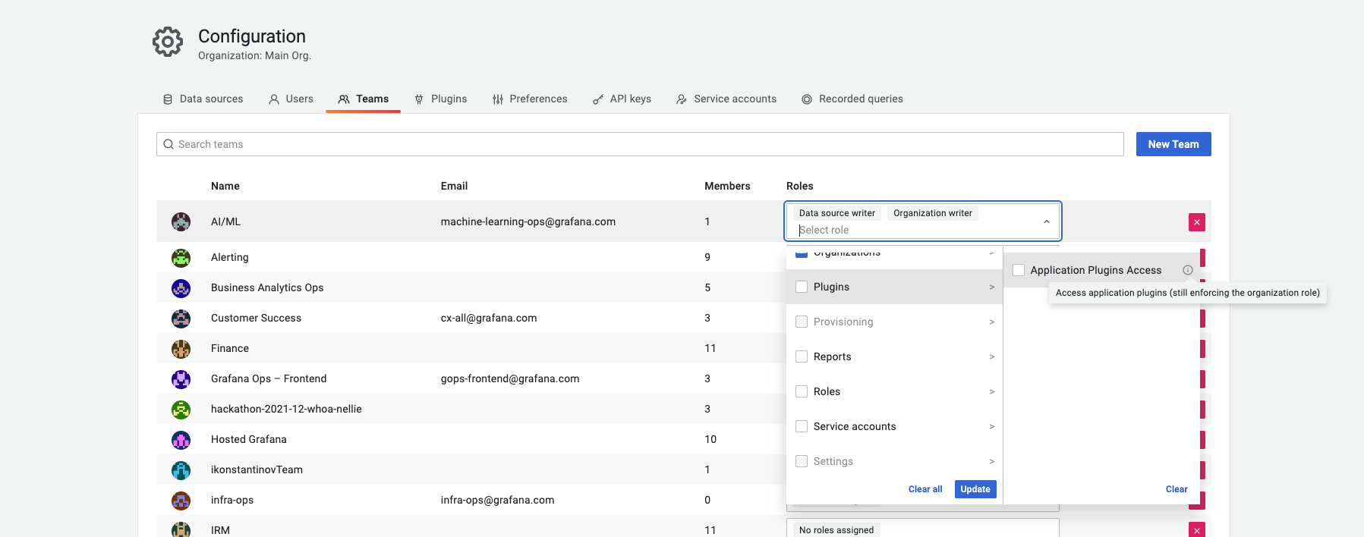Collapse the AI/ML role picker chevron

(x=1046, y=221)
